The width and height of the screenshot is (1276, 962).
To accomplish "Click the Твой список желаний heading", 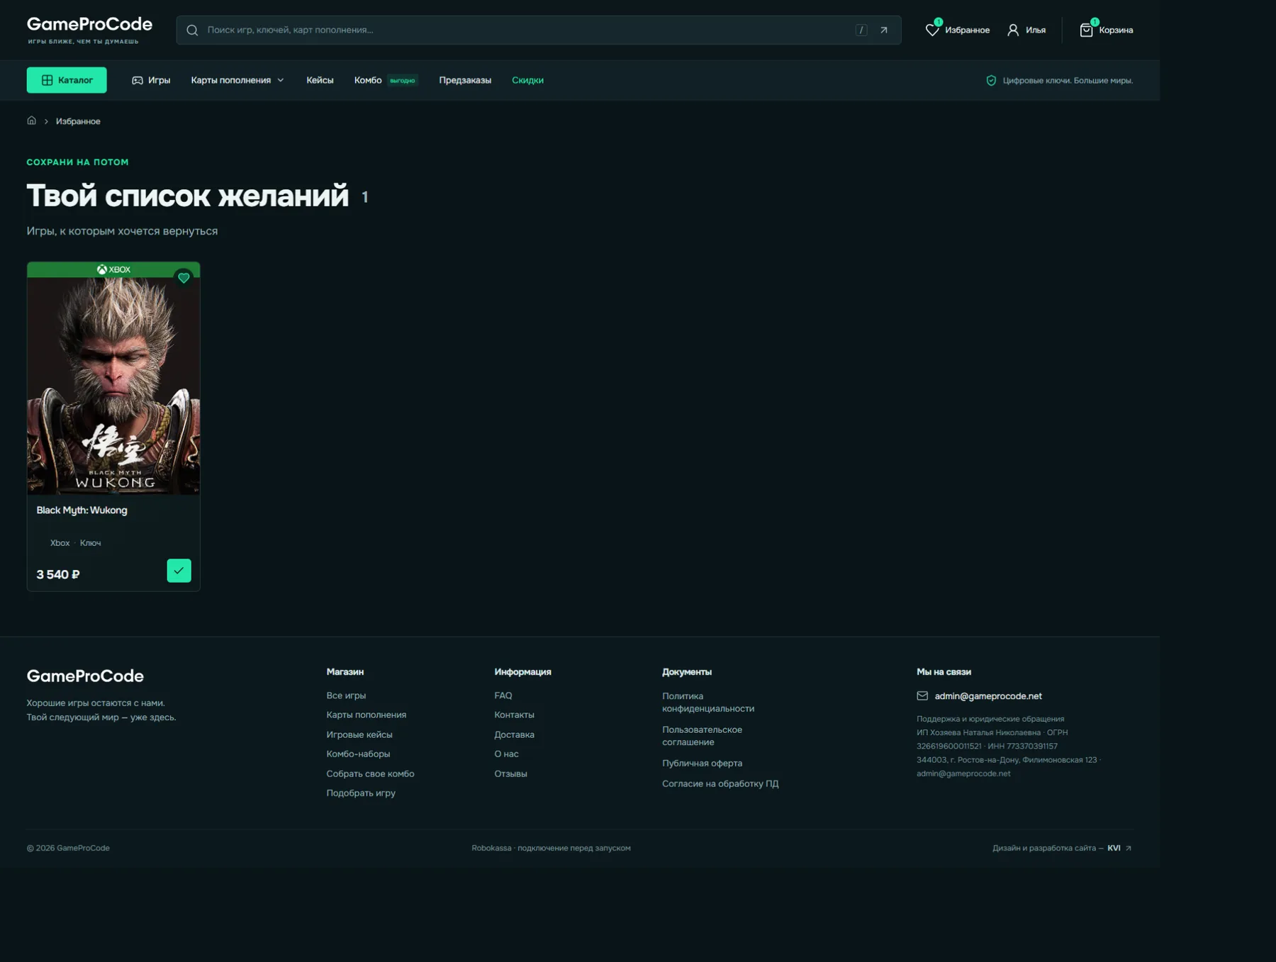I will point(188,195).
